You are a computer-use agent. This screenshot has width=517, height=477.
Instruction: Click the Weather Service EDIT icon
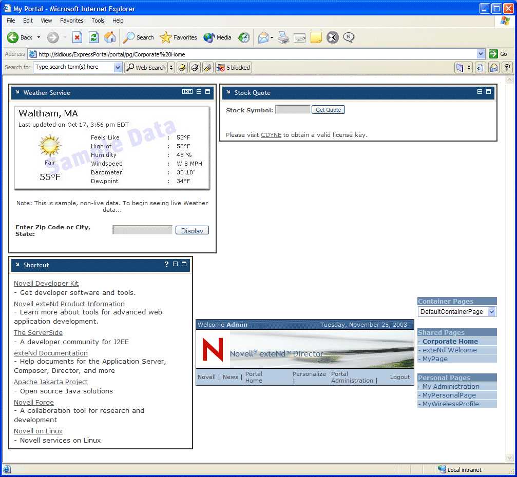tap(187, 92)
